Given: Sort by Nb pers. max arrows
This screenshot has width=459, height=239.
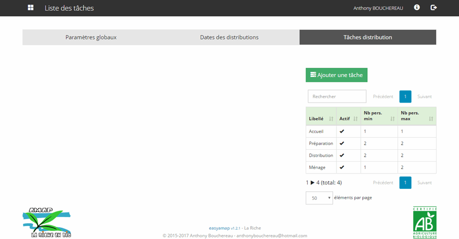Looking at the screenshot, I should tap(431, 119).
